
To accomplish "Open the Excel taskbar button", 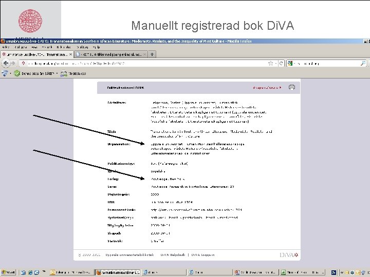I will point(303,272).
